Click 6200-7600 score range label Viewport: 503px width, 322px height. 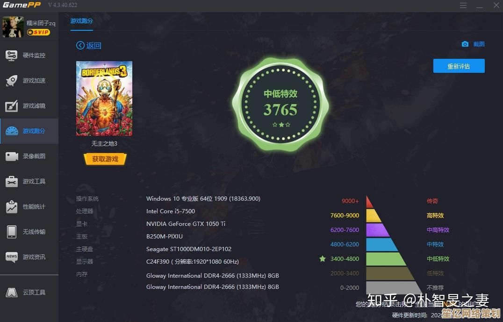[345, 230]
